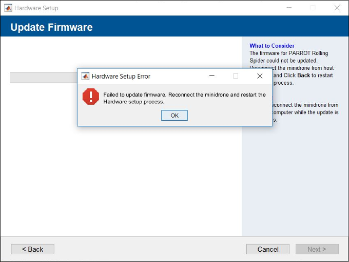This screenshot has width=349, height=262.
Task: Click the error dialog's greyed maximize button
Action: pos(236,76)
